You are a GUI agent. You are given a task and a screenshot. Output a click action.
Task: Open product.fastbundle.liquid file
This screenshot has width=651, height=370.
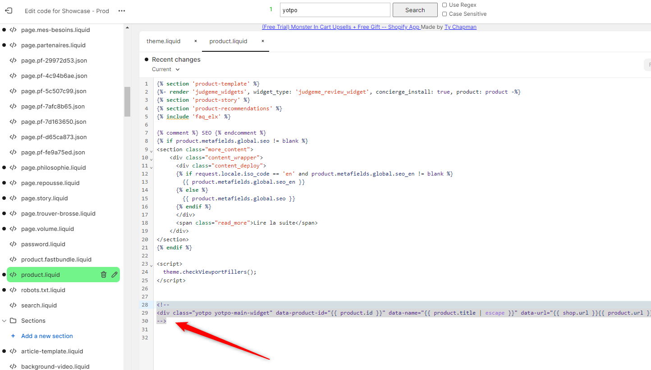pos(56,259)
